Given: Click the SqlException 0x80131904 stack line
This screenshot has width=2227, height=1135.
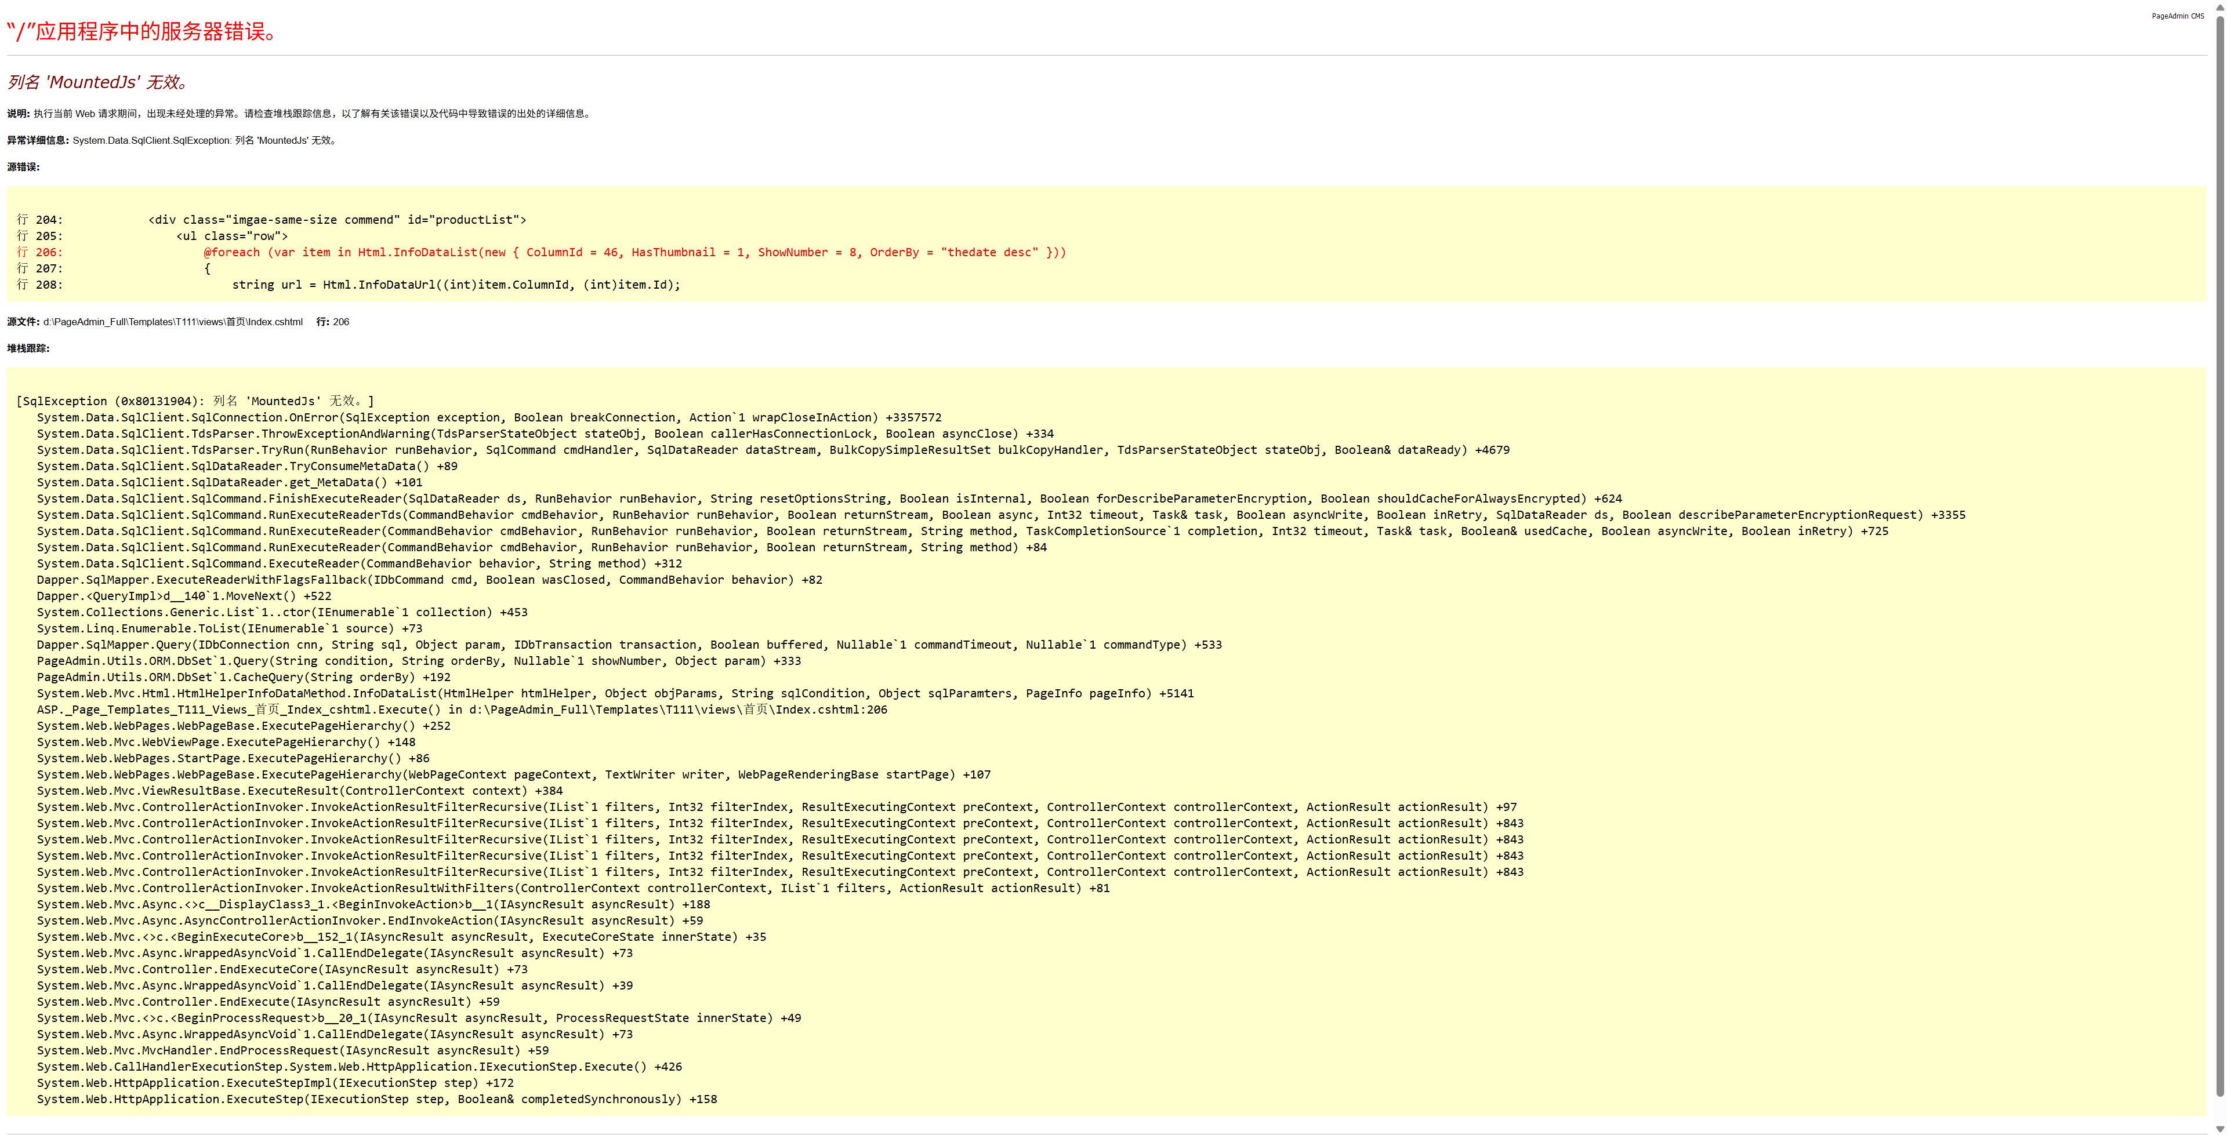Looking at the screenshot, I should click(x=195, y=401).
